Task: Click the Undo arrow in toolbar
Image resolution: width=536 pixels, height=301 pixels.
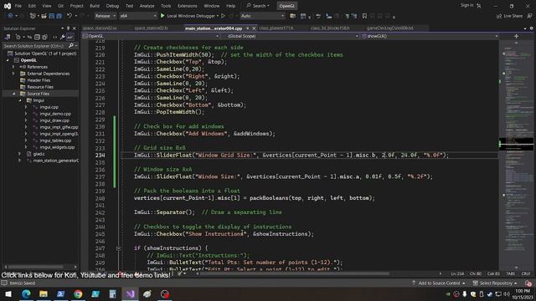Action: (70, 16)
